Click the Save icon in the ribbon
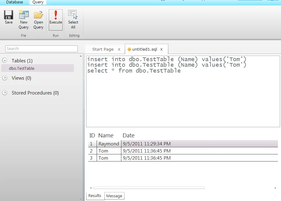 [x=9, y=15]
